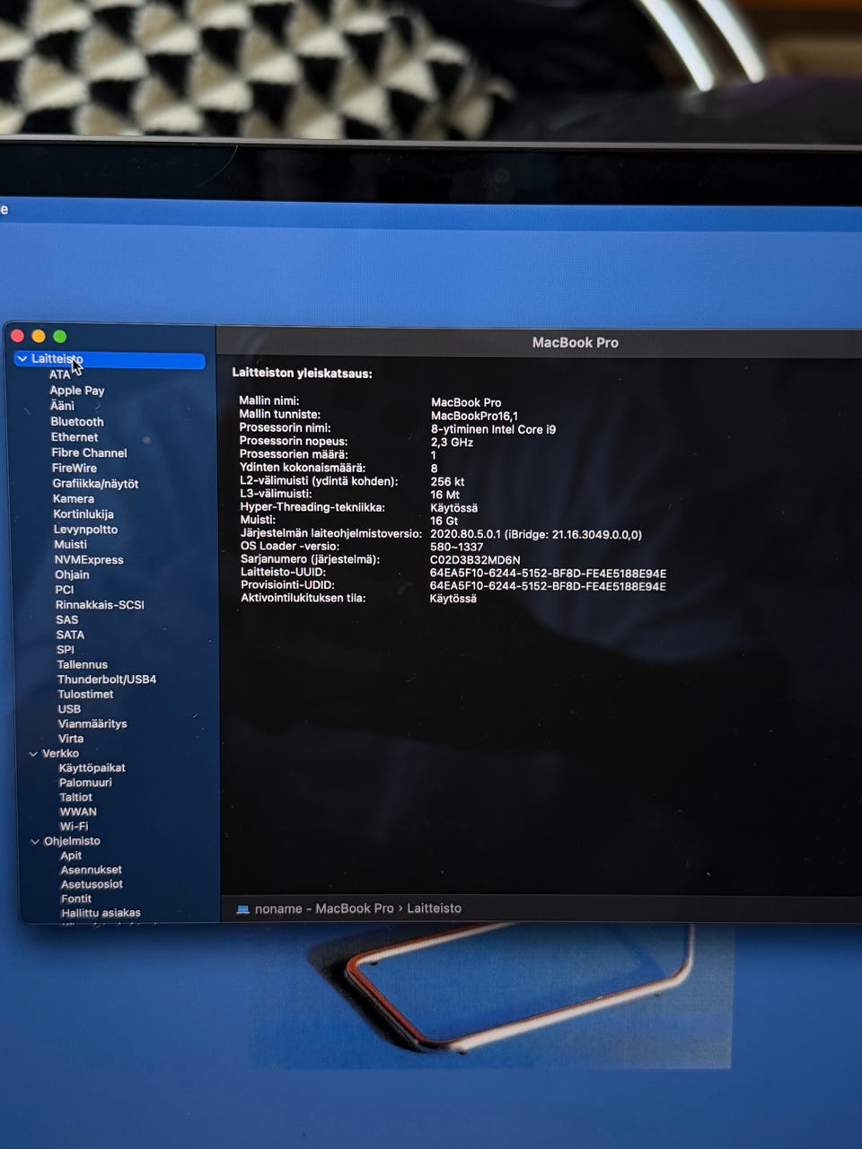This screenshot has height=1149, width=862.
Task: Click Laitteisto in the bottom path bar
Action: tap(434, 909)
